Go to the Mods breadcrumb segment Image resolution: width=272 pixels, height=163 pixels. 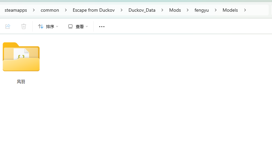[175, 10]
